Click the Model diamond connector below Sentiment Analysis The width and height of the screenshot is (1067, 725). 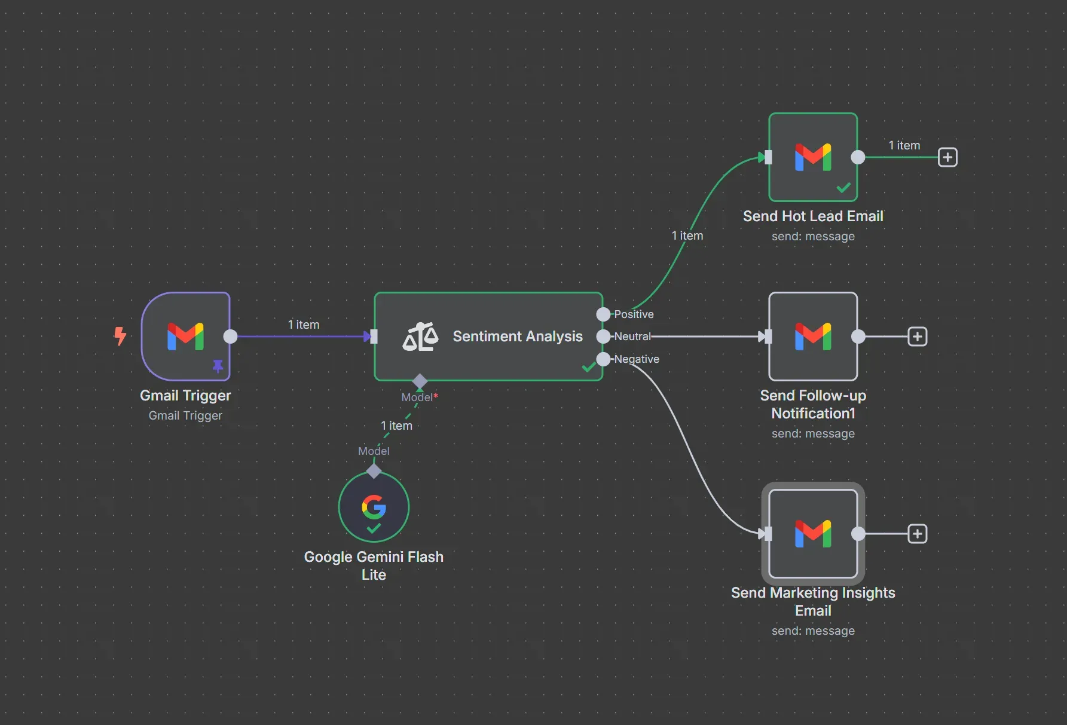tap(419, 382)
